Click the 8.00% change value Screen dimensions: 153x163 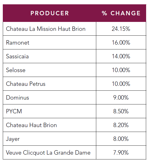click(121, 139)
